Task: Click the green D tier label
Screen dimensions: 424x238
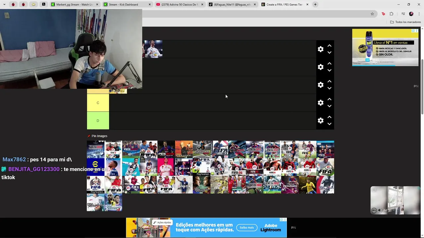Action: 98,121
